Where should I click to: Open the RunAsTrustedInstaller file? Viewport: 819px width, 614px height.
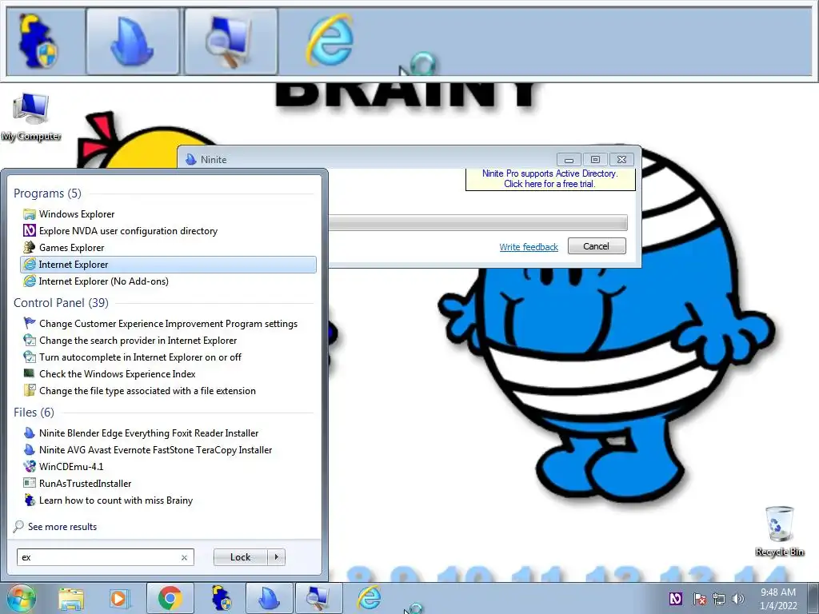168,484
